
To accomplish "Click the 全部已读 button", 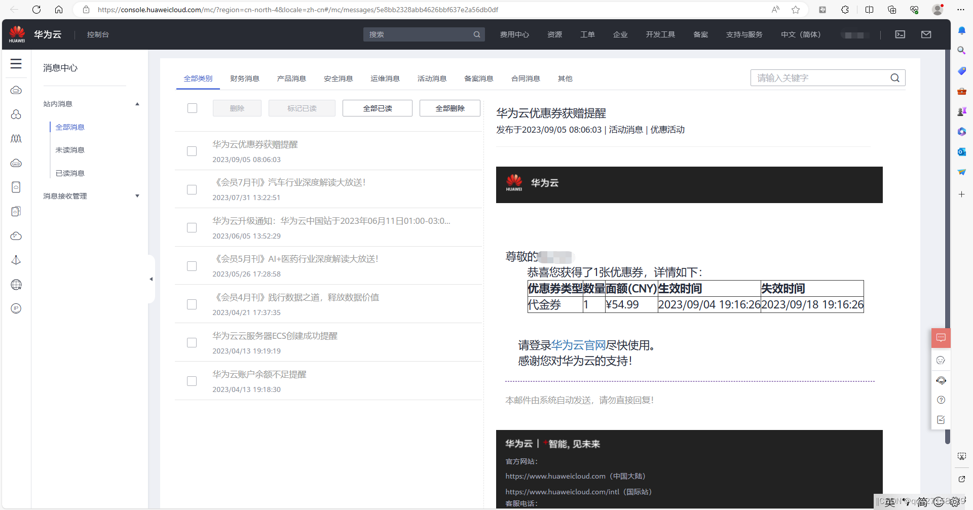I will [378, 108].
